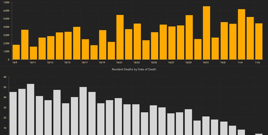Viewport: 268px width, 135px height.
Task: Click the 7,000 label on the y-axis
Action: pos(5,2)
